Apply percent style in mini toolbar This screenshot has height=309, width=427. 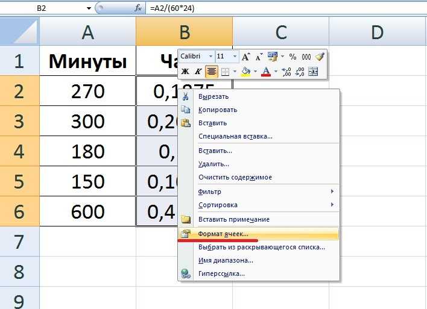(x=293, y=57)
